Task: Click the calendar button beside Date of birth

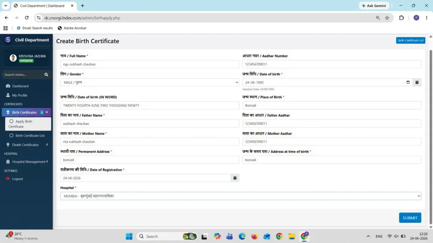Action: click(417, 82)
